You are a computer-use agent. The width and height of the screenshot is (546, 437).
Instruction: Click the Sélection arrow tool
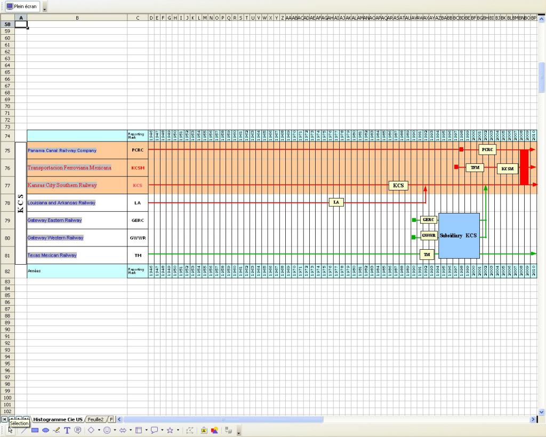coord(11,431)
